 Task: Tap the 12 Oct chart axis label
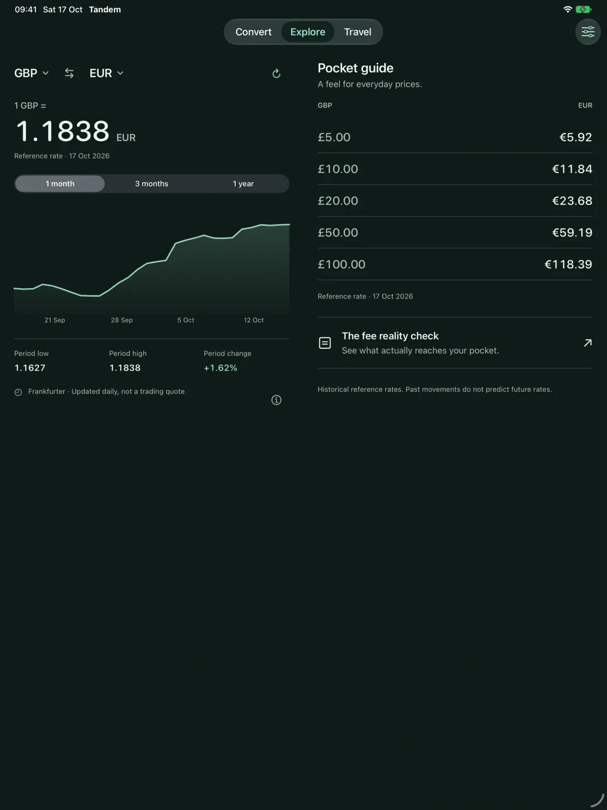pyautogui.click(x=253, y=320)
